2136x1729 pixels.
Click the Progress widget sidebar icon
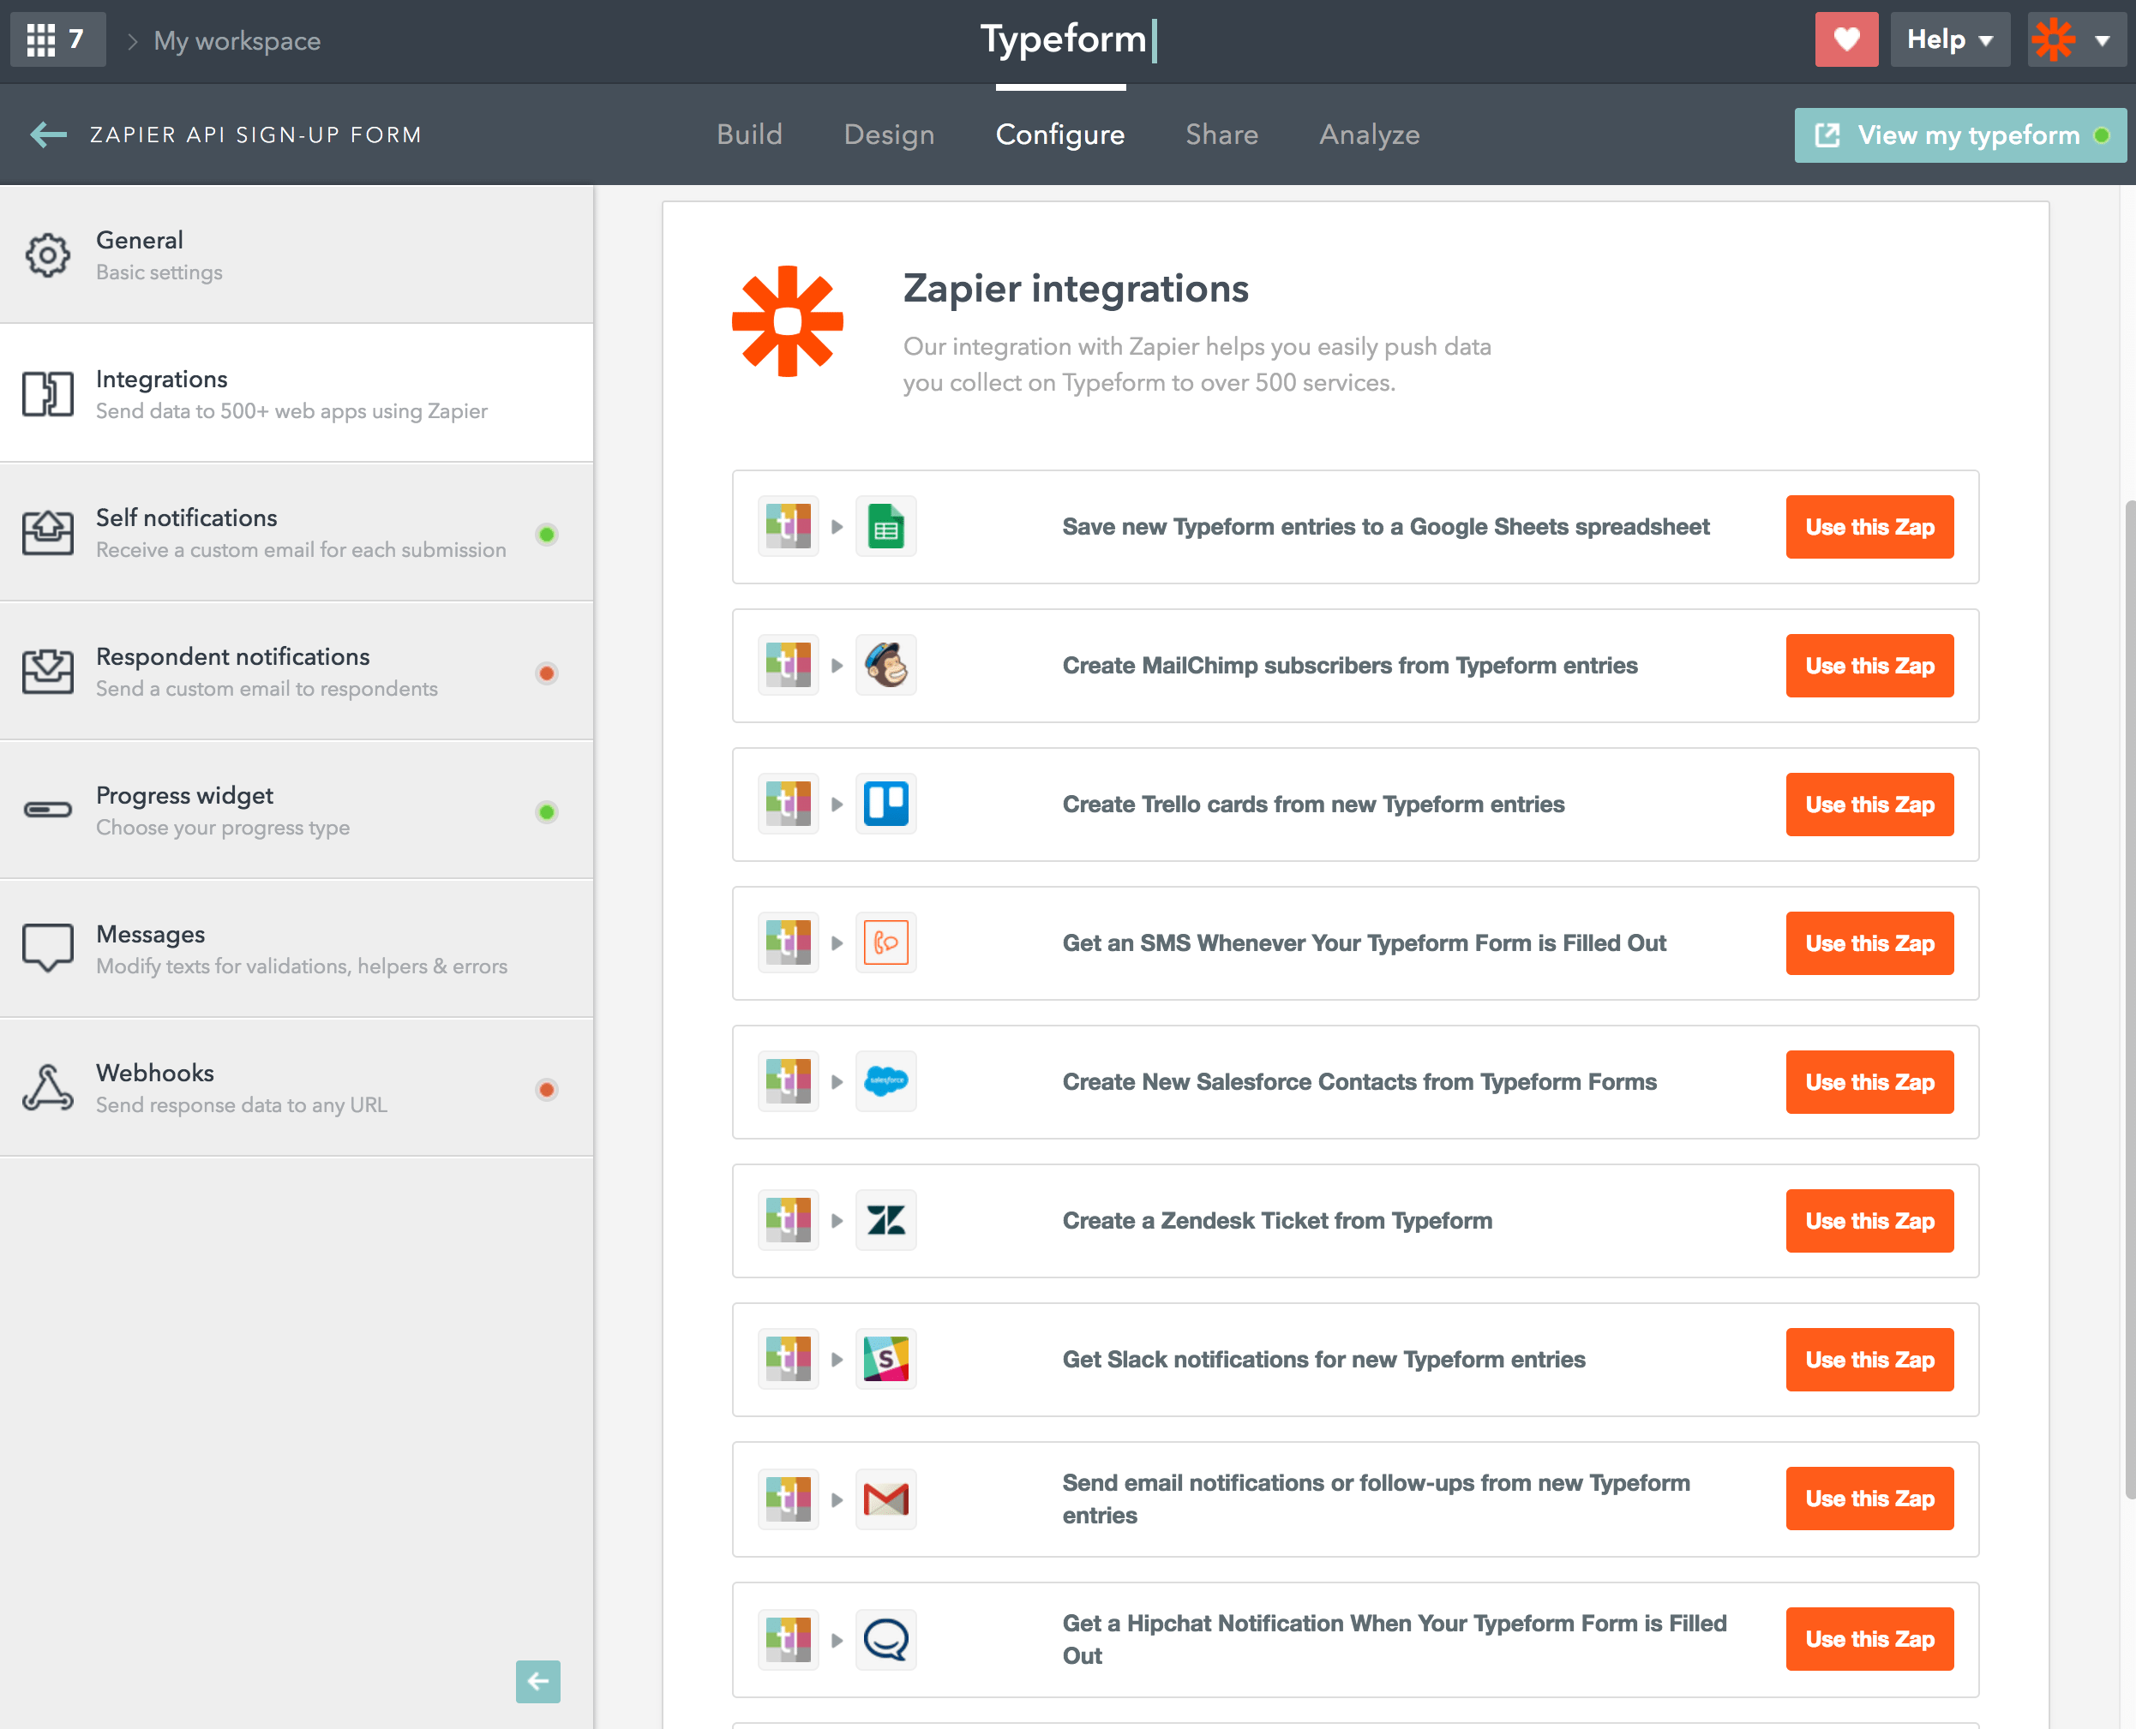tap(48, 810)
